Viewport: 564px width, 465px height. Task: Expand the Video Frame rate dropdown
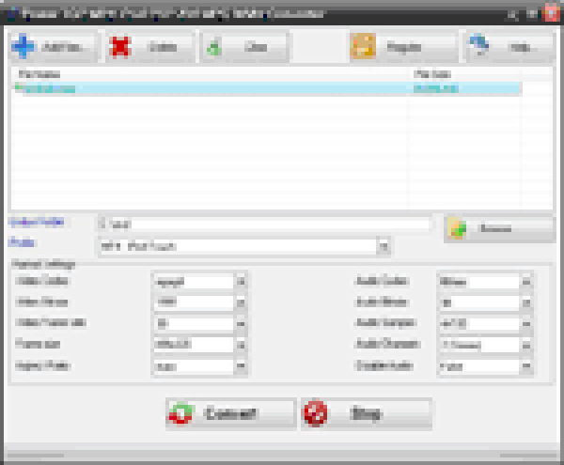point(241,323)
